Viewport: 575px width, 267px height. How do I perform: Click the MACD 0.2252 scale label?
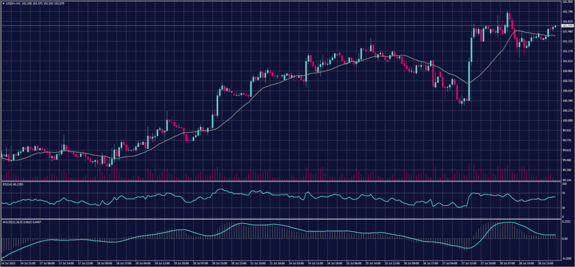tap(566, 222)
